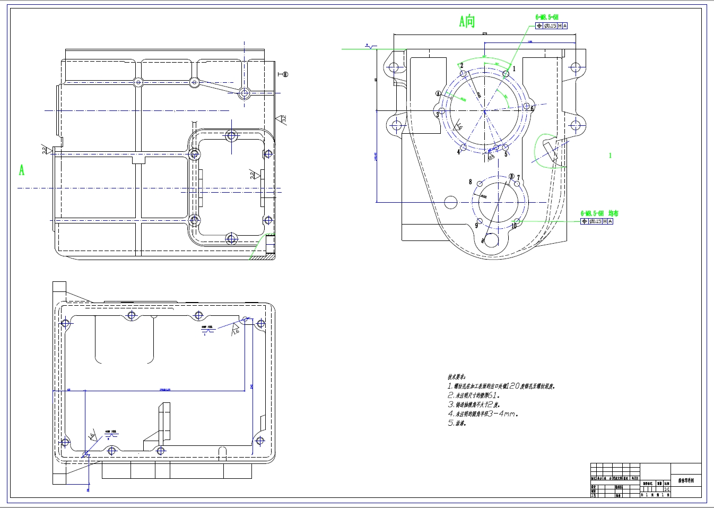Select hole number label "2" in A向 view

[462, 66]
